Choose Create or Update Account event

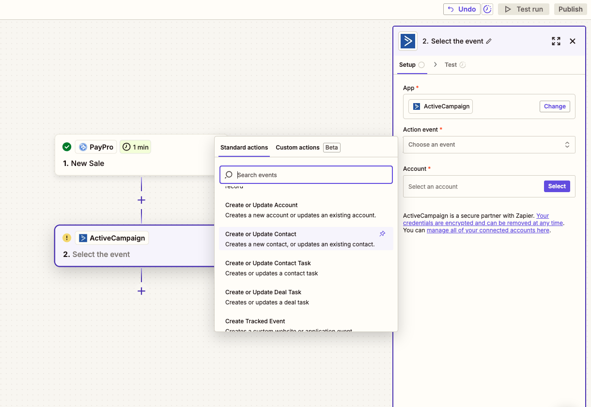click(306, 210)
